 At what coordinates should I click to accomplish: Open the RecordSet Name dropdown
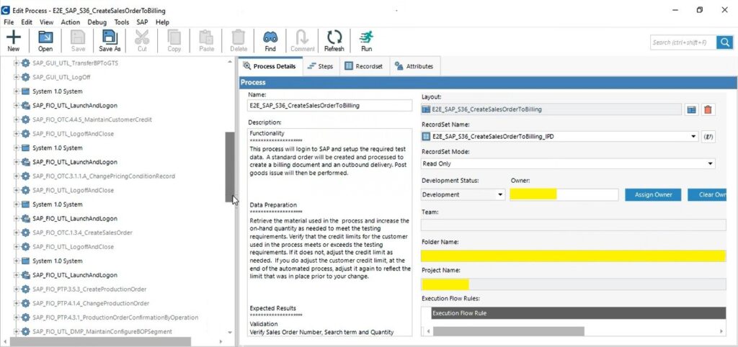693,137
